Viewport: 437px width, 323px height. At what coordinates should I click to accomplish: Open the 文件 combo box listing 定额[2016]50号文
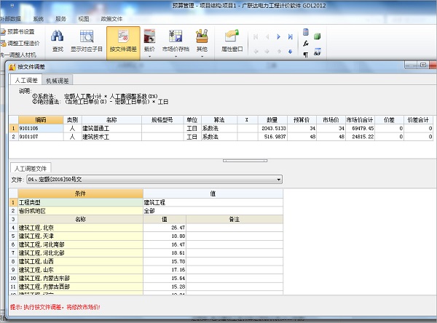pyautogui.click(x=154, y=179)
